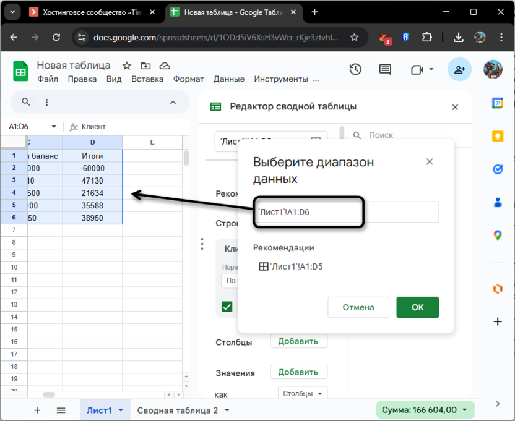Uncheck the green checkbox under Строки section

(x=227, y=306)
